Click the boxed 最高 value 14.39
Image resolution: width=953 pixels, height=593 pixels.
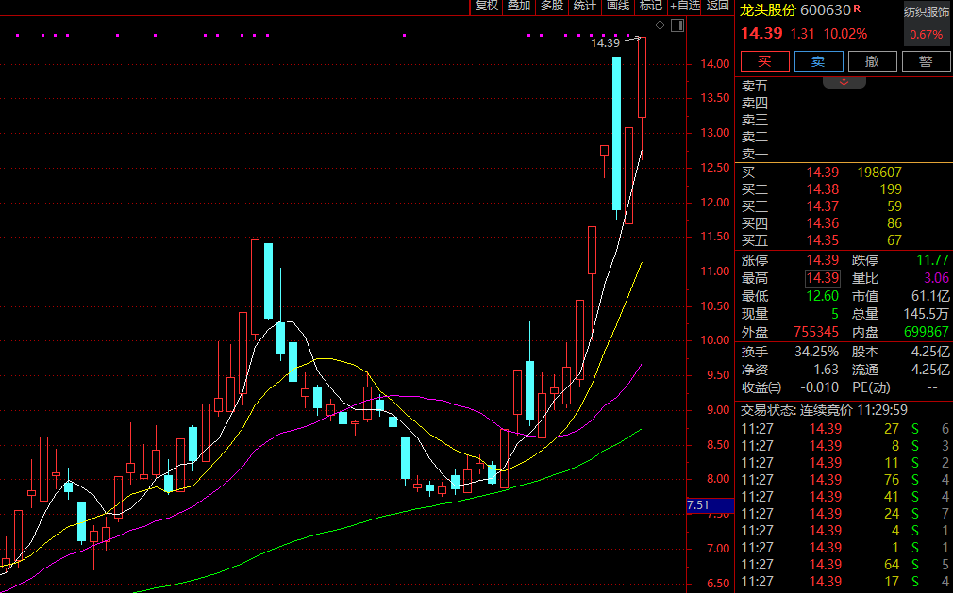pyautogui.click(x=823, y=278)
